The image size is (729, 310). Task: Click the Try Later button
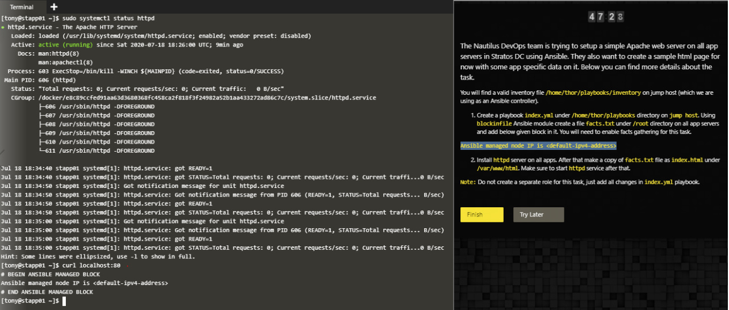(538, 215)
